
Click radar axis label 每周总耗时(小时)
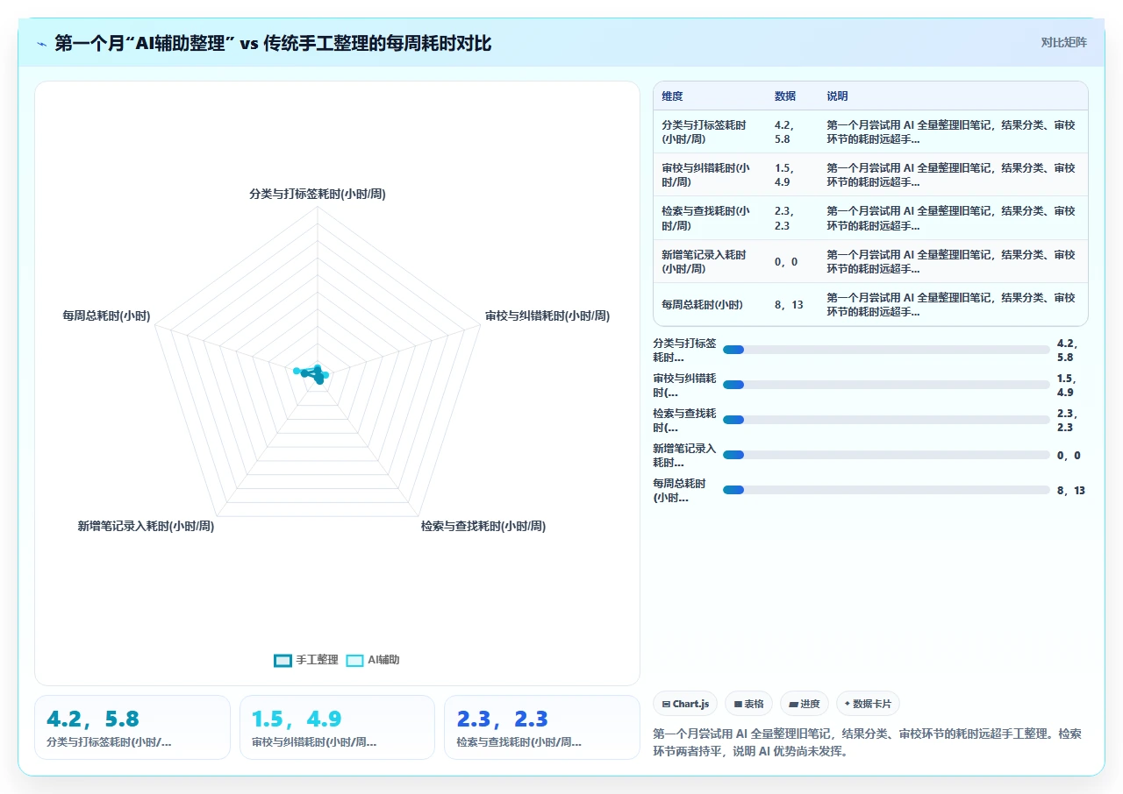pyautogui.click(x=106, y=315)
